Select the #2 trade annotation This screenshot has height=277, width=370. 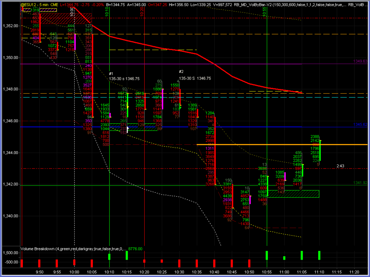tap(181, 71)
